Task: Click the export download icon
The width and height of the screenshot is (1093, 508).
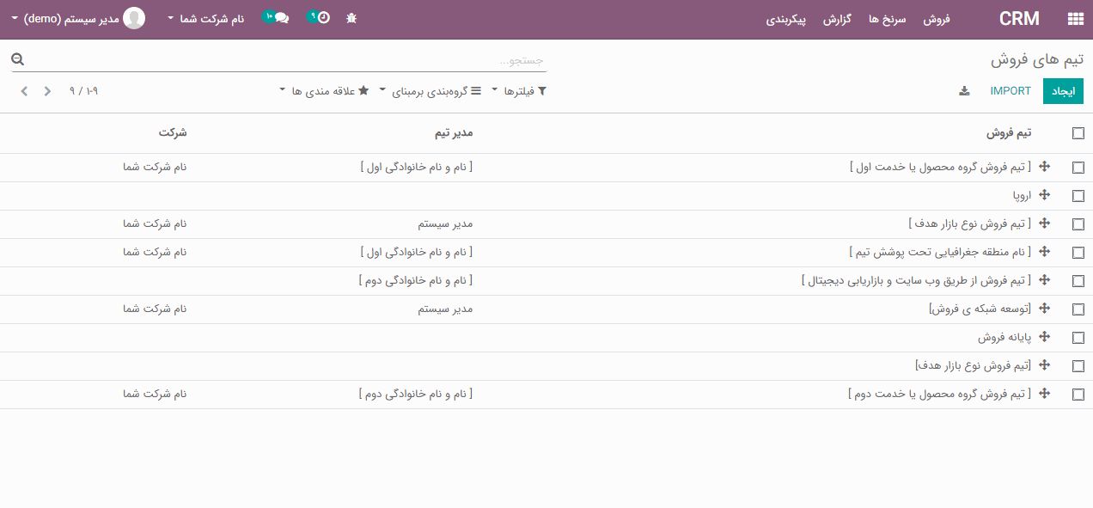Action: coord(964,91)
